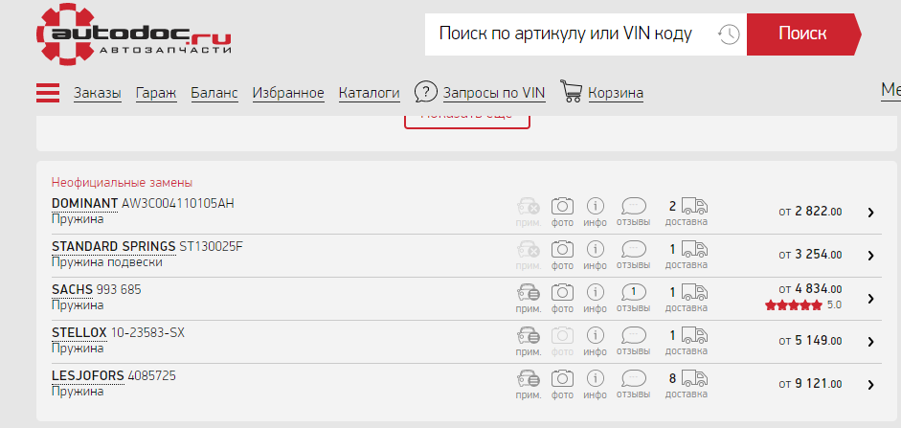Click the search history clock icon

tap(729, 34)
